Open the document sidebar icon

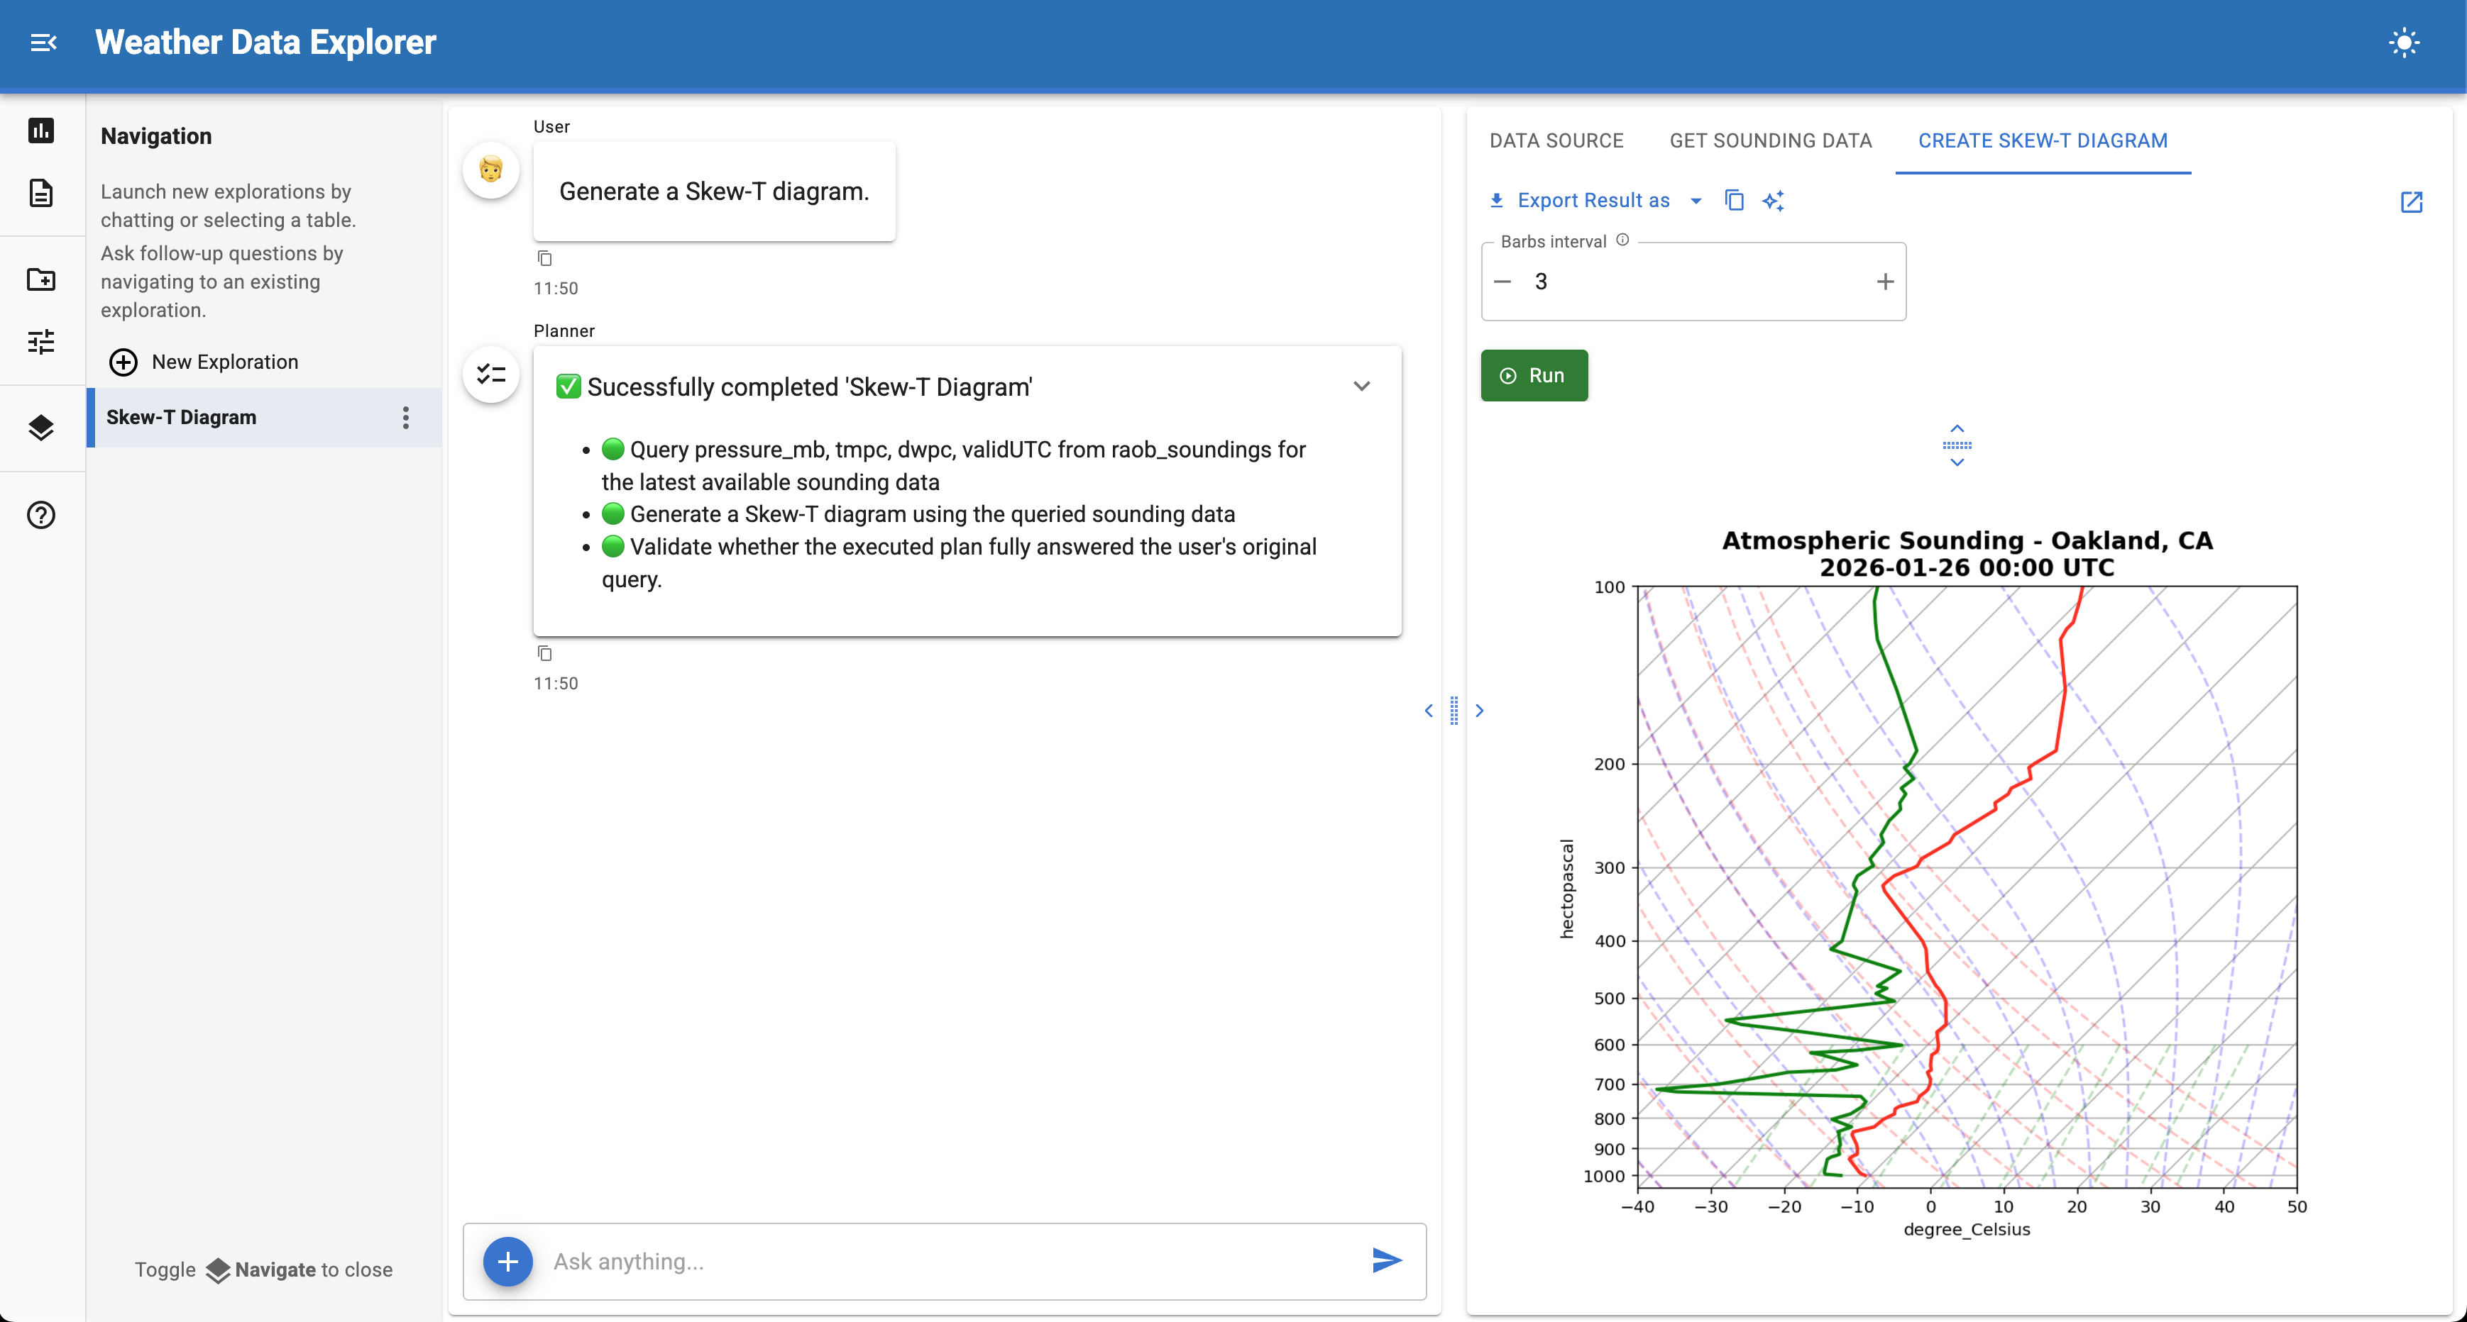(x=41, y=194)
